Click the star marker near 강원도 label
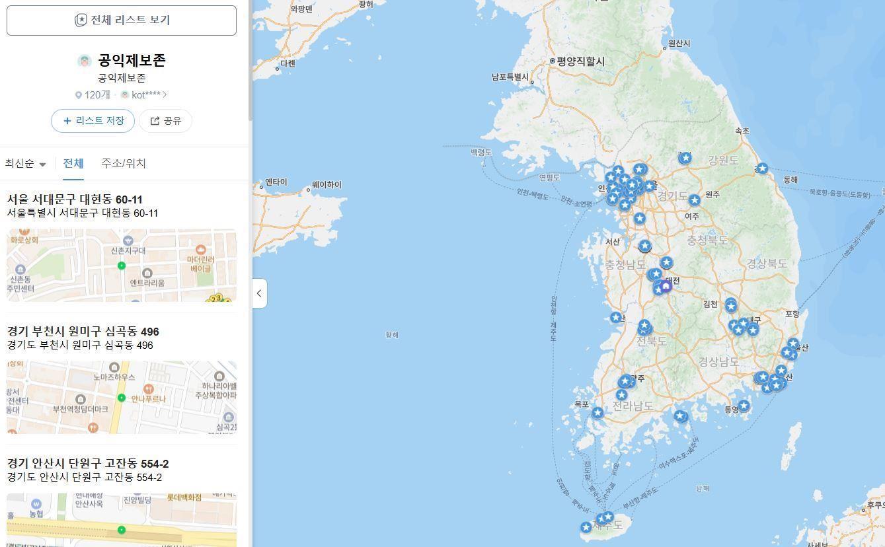Image resolution: width=885 pixels, height=547 pixels. click(x=684, y=158)
